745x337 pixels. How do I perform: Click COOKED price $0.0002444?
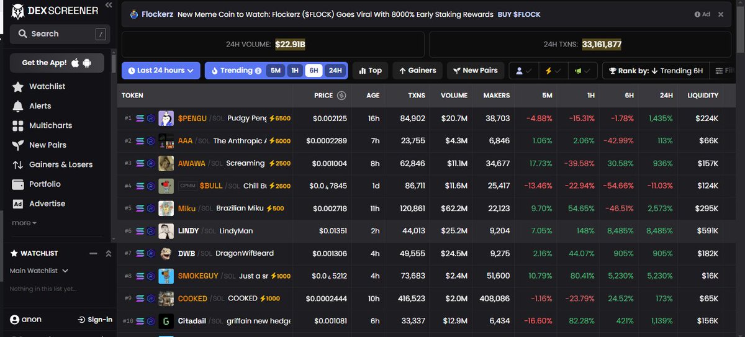[x=327, y=299]
